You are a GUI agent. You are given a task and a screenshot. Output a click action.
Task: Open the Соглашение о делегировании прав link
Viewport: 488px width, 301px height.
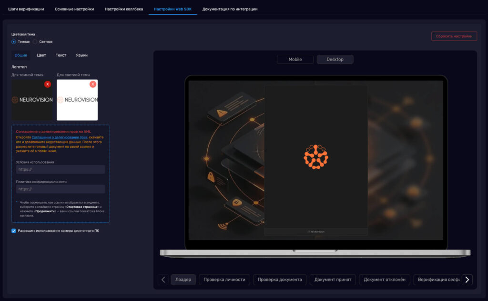tap(60, 137)
